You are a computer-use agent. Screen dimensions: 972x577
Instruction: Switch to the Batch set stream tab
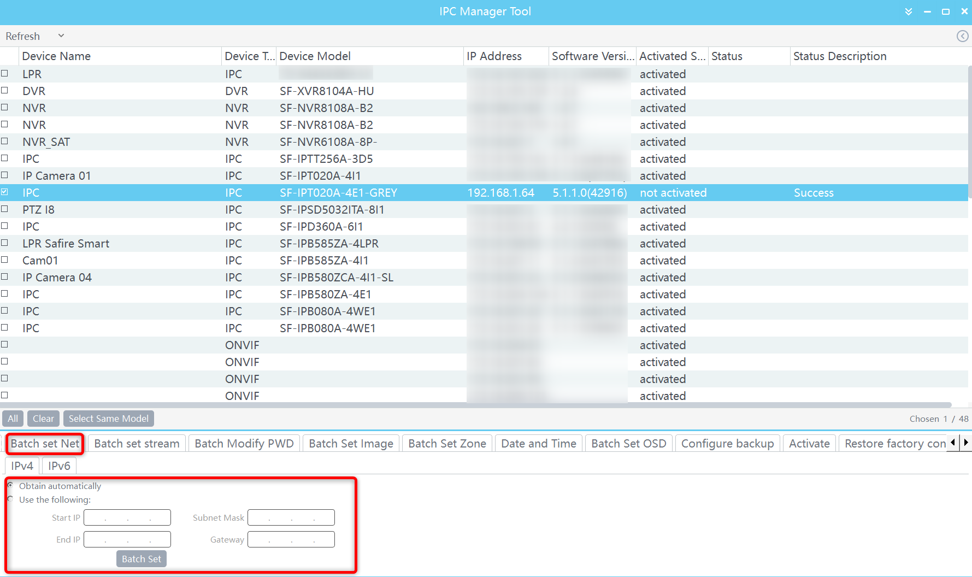click(137, 444)
